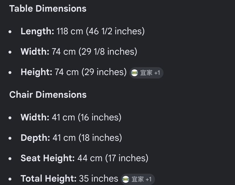Click the chair's 41 cm (16 inches) width value
Screen dimensions: 235x185
point(87,117)
